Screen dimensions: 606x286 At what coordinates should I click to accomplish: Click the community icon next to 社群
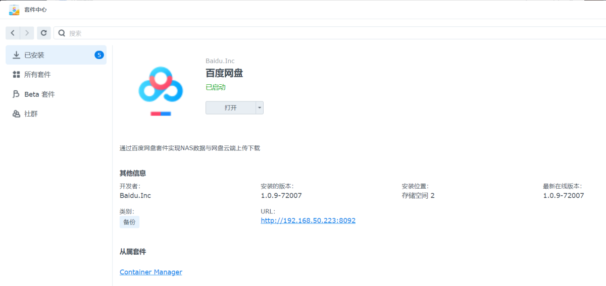16,114
